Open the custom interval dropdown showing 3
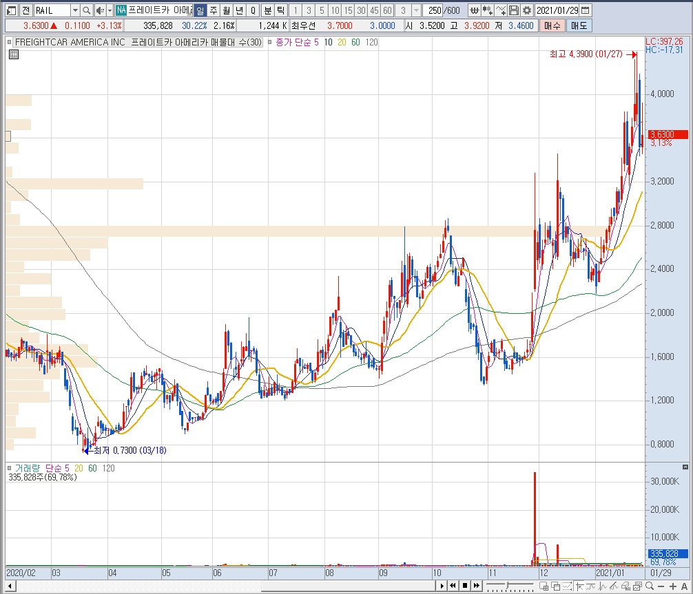The height and width of the screenshot is (594, 693). 416,10
